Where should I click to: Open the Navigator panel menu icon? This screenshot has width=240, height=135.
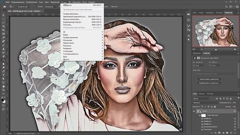tap(238, 13)
